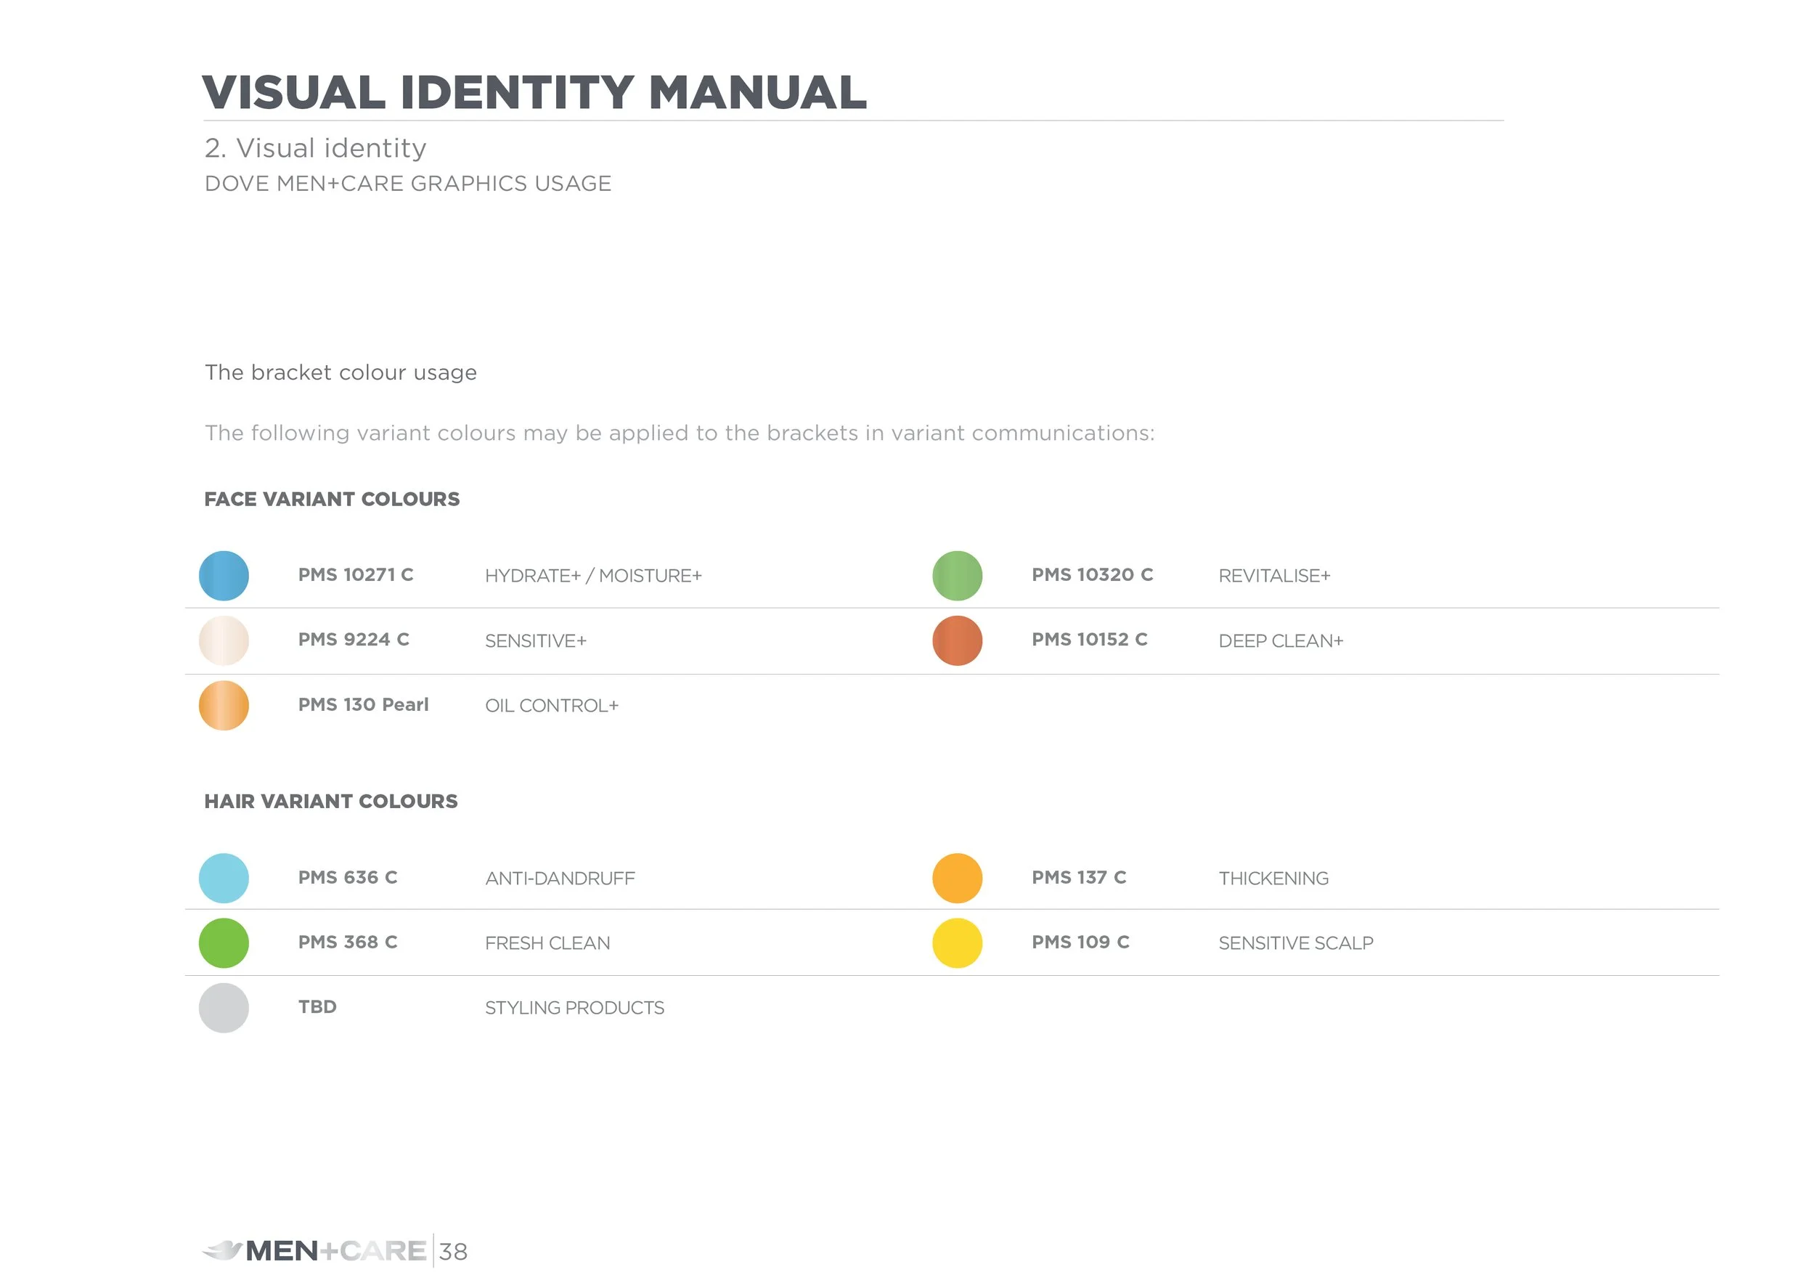Select the orange PMS 137 C swatch
This screenshot has width=1815, height=1283.
(x=958, y=879)
